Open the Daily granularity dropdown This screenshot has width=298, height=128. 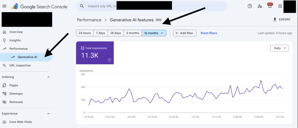point(280,48)
